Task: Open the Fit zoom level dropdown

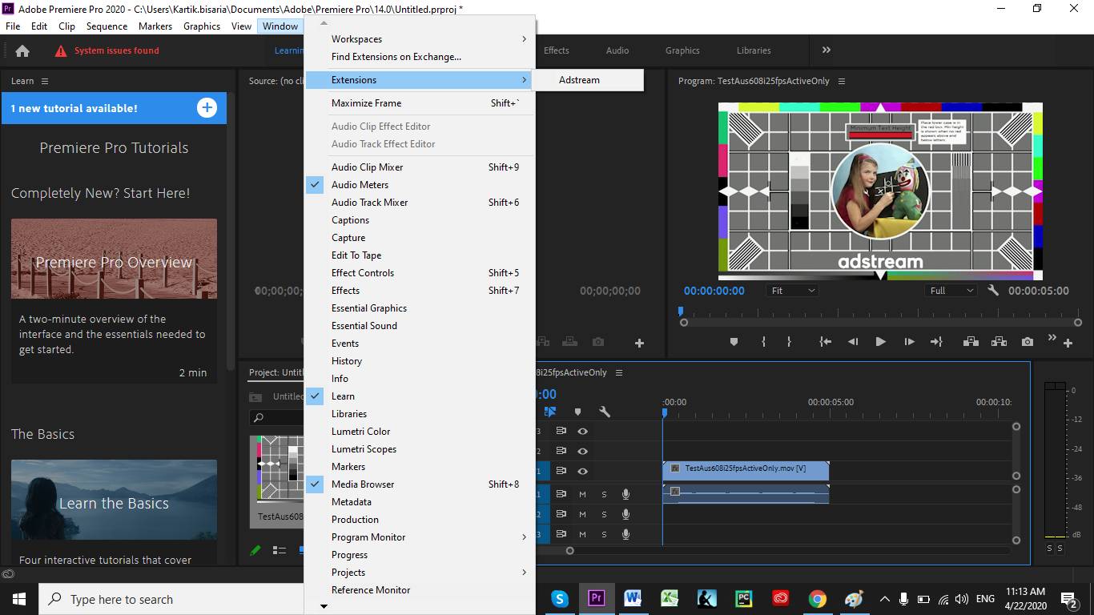Action: [793, 291]
